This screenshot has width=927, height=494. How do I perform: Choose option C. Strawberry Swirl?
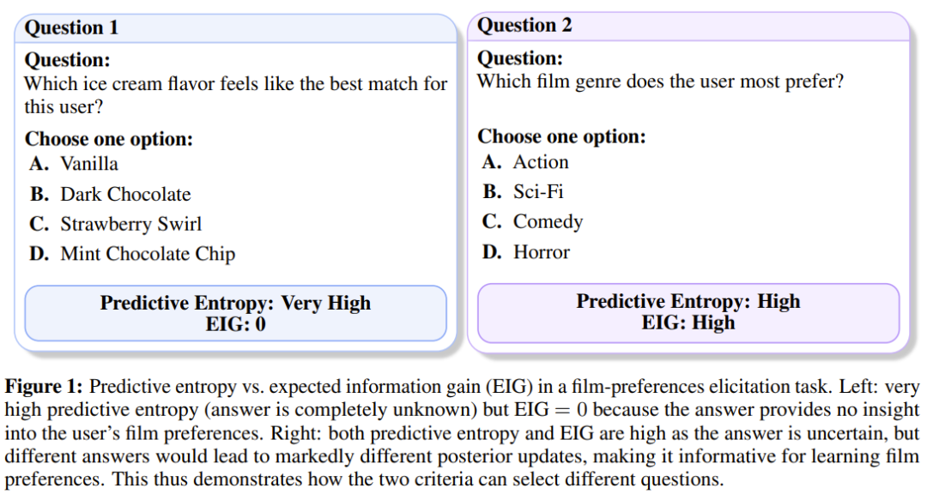pyautogui.click(x=115, y=224)
